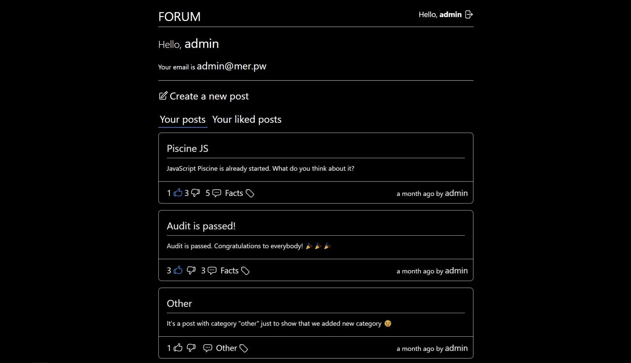The width and height of the screenshot is (631, 363).
Task: Select the Your posts tab
Action: (x=182, y=119)
